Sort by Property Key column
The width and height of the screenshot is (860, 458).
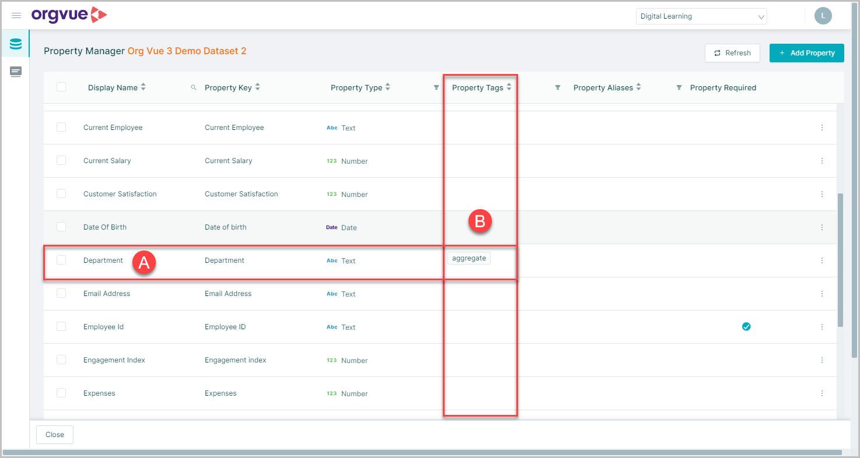(258, 87)
